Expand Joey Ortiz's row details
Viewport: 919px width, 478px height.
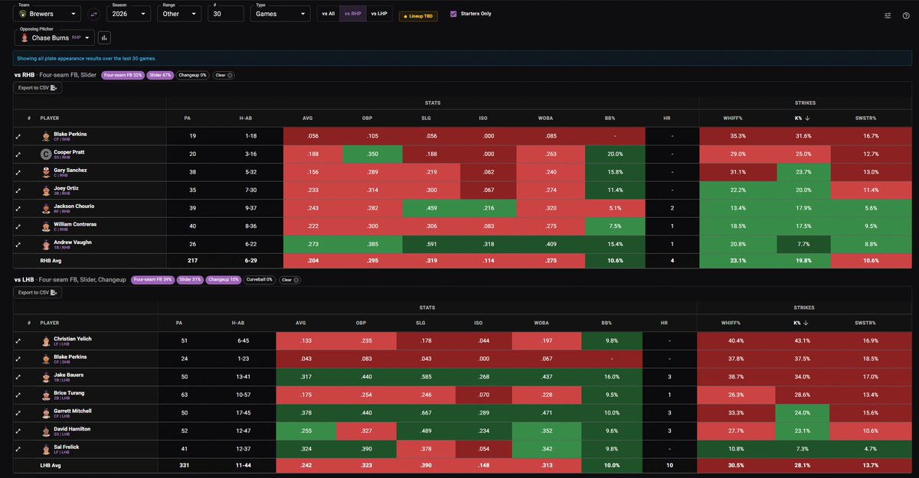pyautogui.click(x=18, y=190)
